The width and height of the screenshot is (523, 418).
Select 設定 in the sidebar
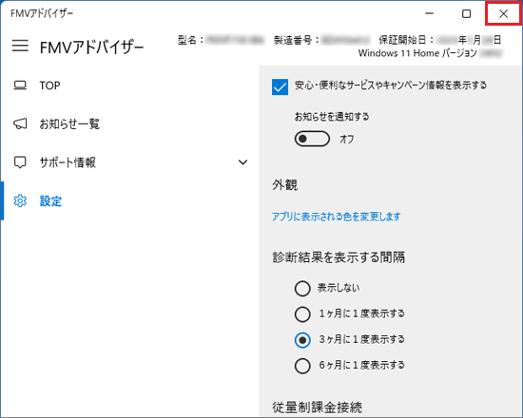click(129, 201)
